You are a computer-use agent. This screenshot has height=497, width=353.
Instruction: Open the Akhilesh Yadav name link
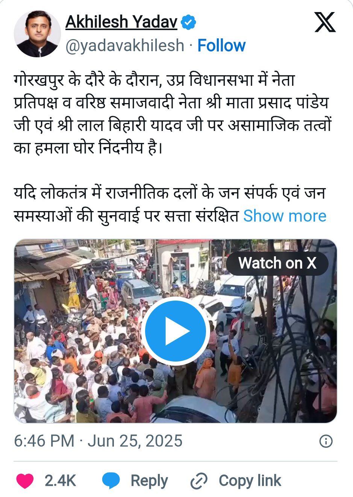(x=121, y=22)
